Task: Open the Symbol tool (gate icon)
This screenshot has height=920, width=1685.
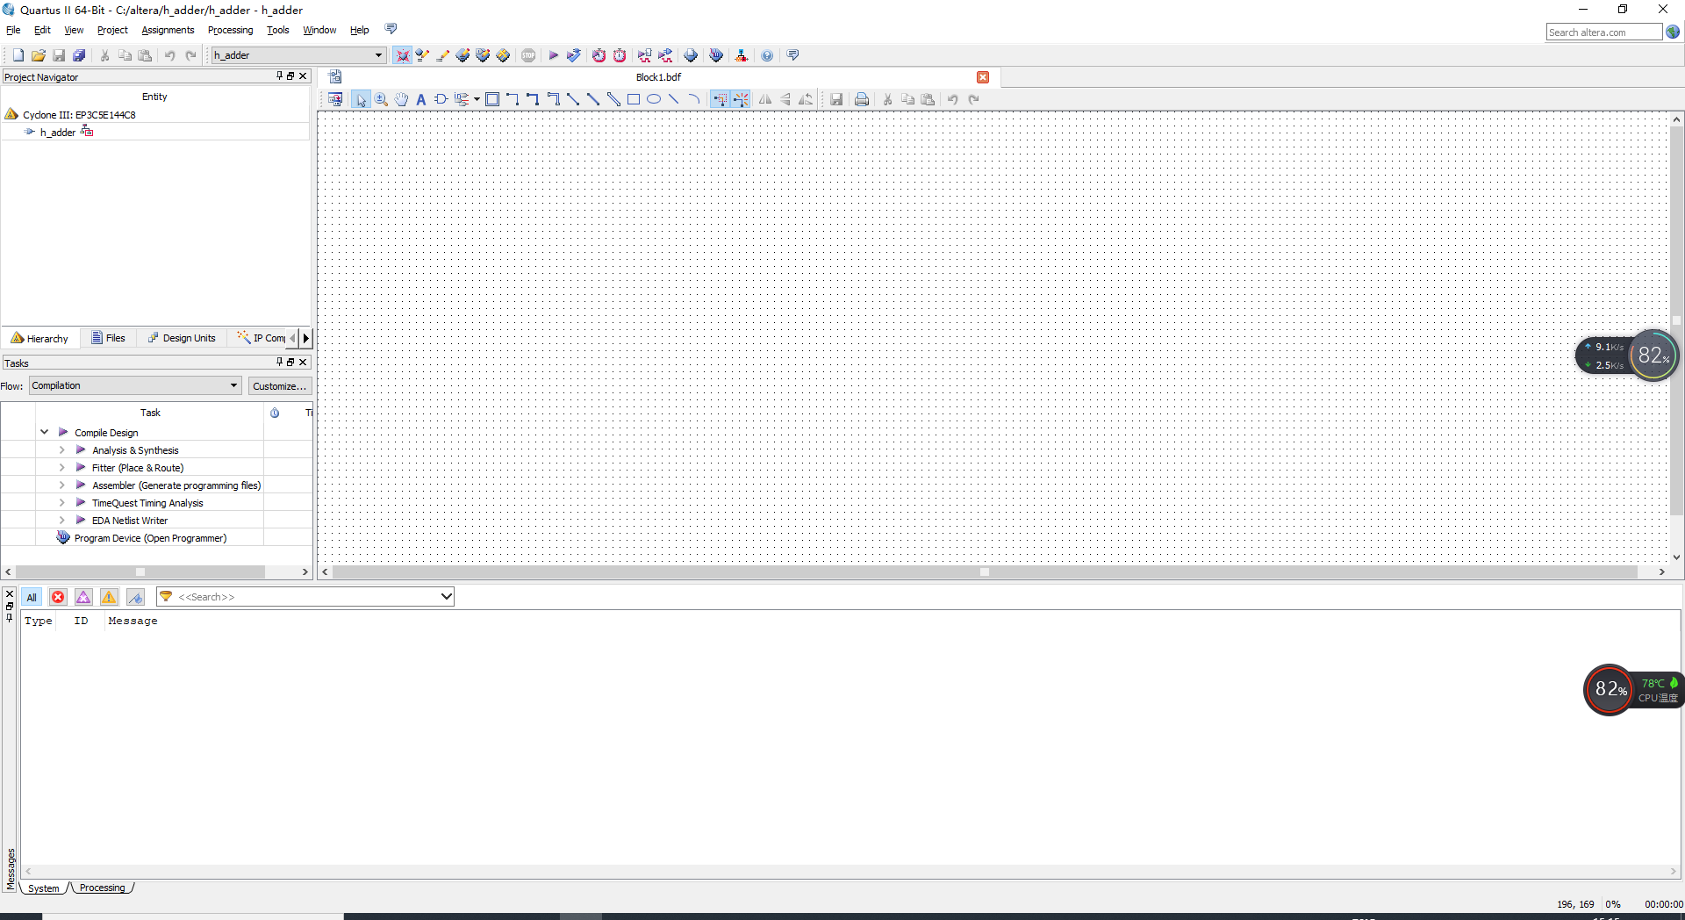Action: tap(441, 99)
